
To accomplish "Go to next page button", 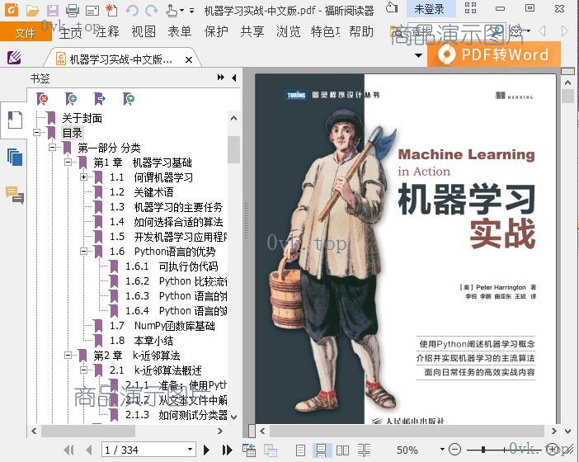I will (x=206, y=450).
